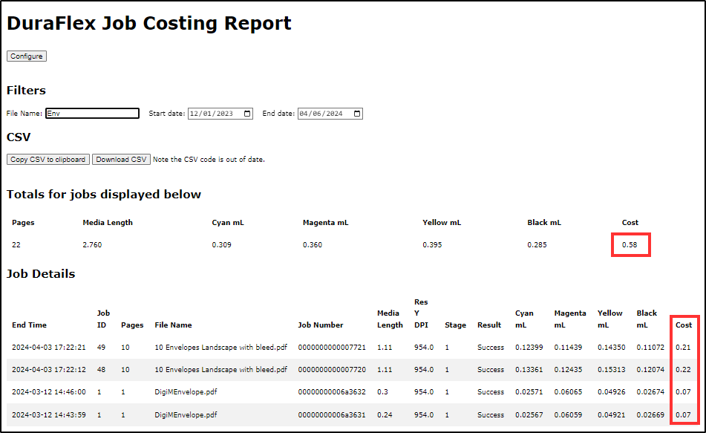Click the End Time column header
This screenshot has height=433, width=706.
click(29, 325)
